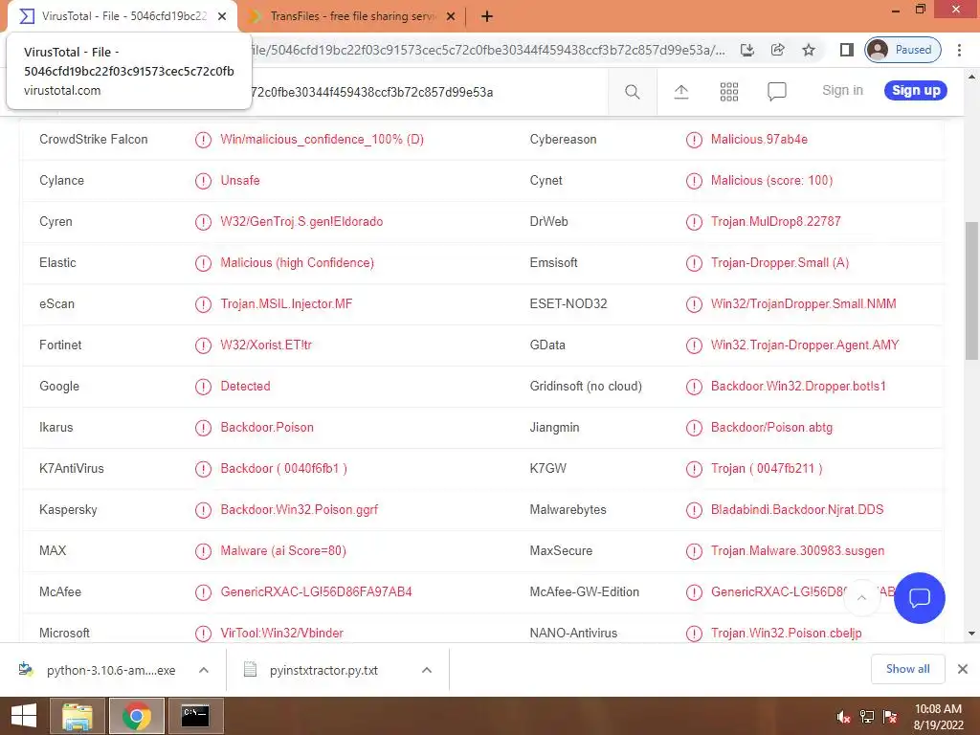The width and height of the screenshot is (980, 735).
Task: Open the VirusTotal apps grid icon
Action: [728, 92]
